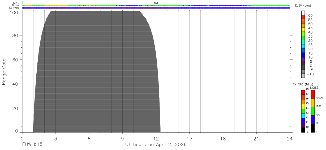Click the white swatch atop the ELEV colorbar
326x150 pixels.
(x=303, y=13)
